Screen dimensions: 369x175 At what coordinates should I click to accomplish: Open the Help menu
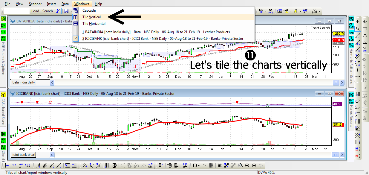[x=98, y=4]
